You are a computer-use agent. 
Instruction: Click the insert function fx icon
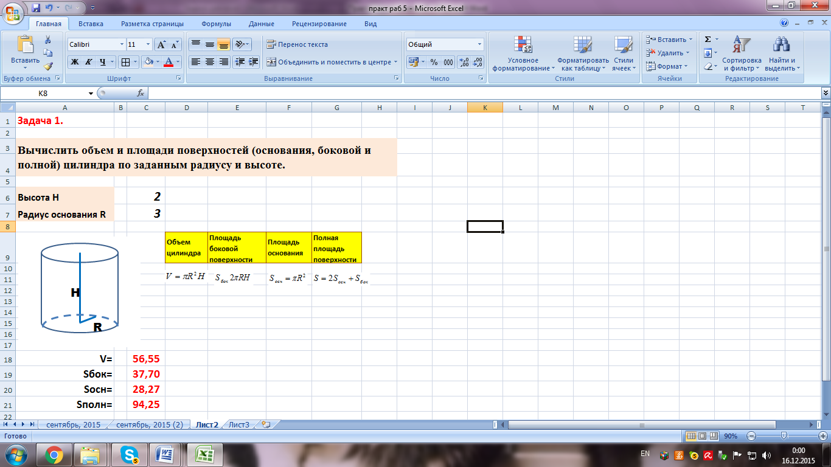point(141,93)
